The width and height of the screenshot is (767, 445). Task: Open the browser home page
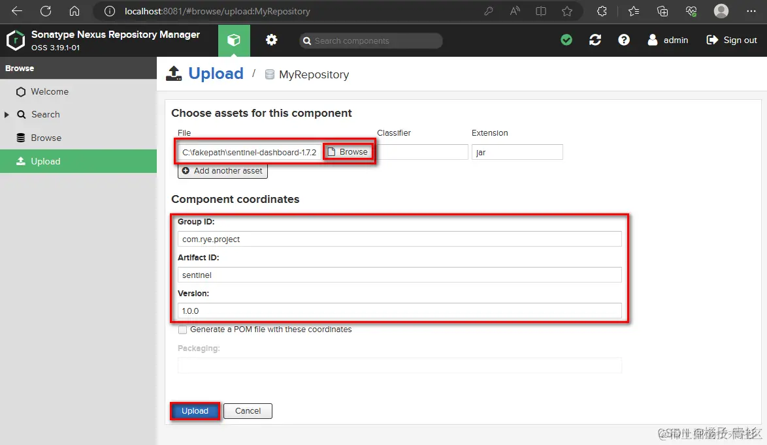[74, 10]
